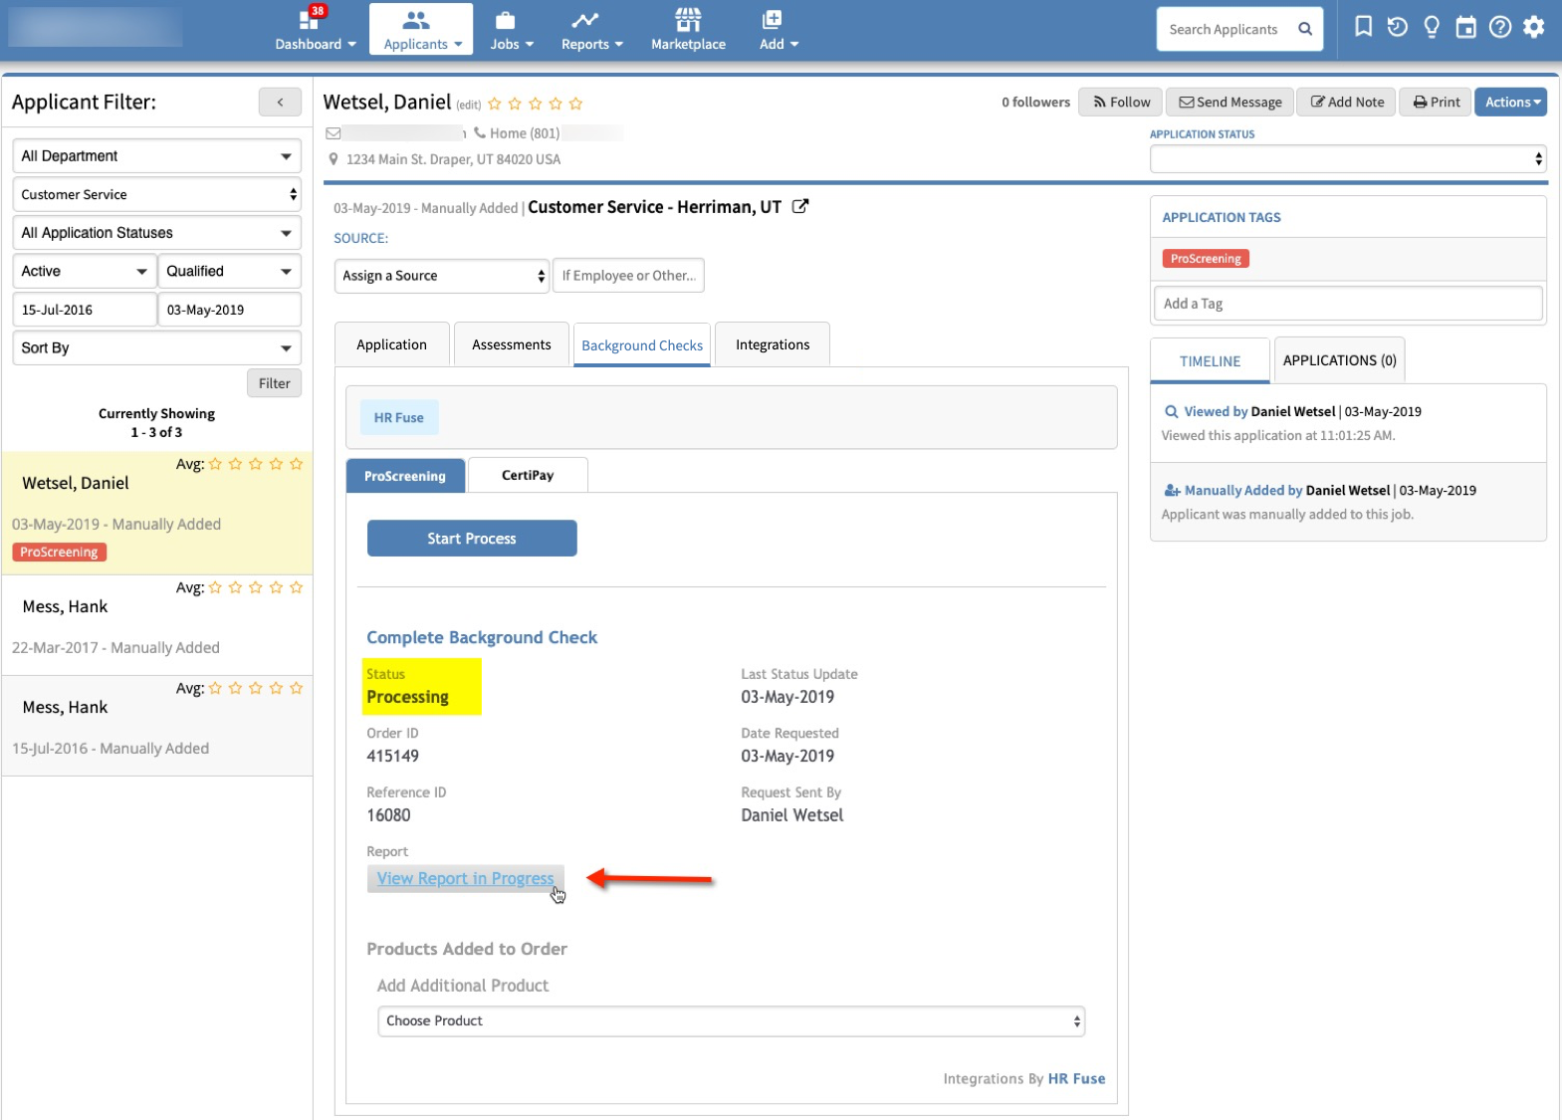
Task: Open the Application Status dropdown
Action: 1347,158
